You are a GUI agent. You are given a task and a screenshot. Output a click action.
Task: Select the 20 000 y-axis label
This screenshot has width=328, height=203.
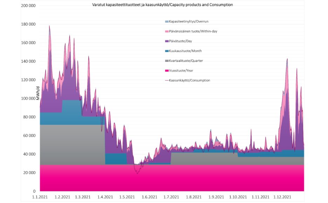click(x=29, y=173)
